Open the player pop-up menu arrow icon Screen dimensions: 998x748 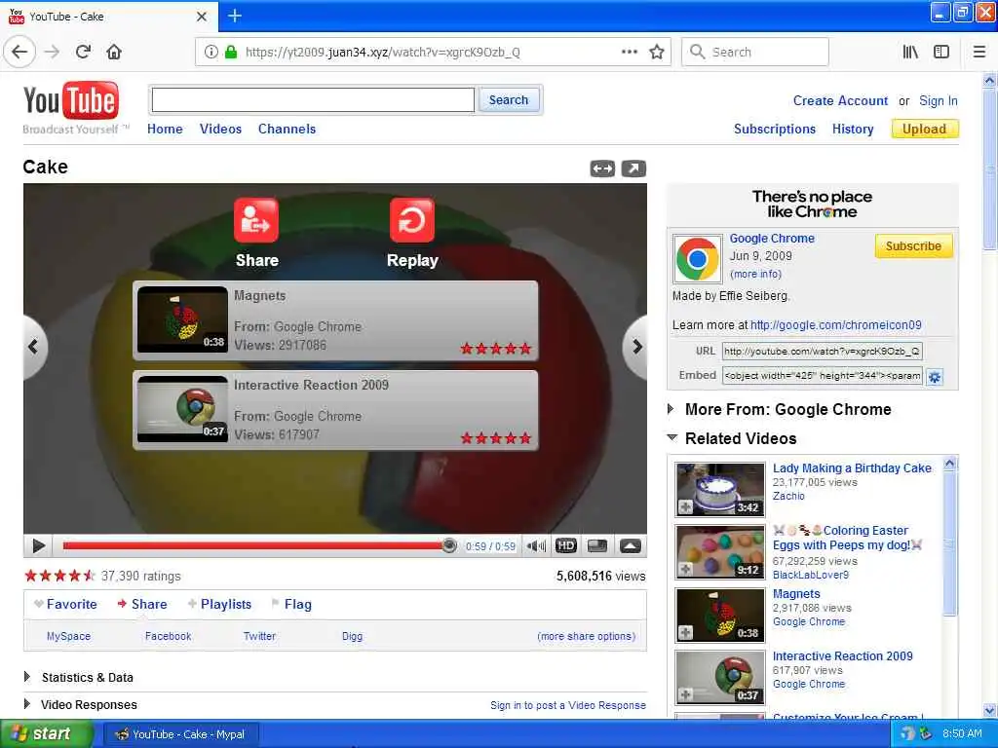(631, 545)
